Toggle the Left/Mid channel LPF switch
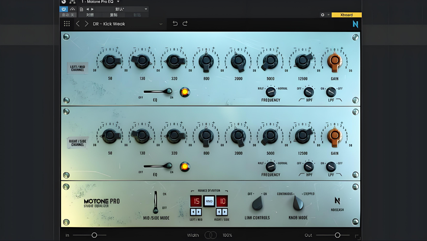Viewport: 427px width, 241px height. point(331,92)
